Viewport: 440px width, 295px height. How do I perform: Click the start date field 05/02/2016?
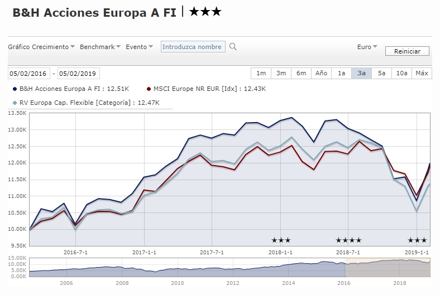pyautogui.click(x=28, y=74)
